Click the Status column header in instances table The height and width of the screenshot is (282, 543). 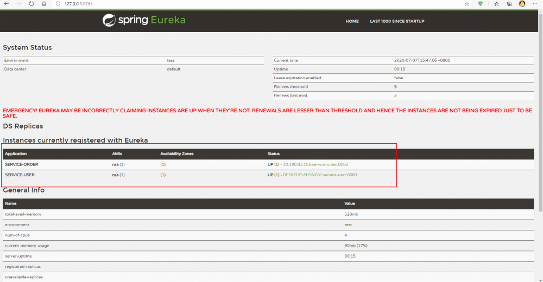click(274, 153)
